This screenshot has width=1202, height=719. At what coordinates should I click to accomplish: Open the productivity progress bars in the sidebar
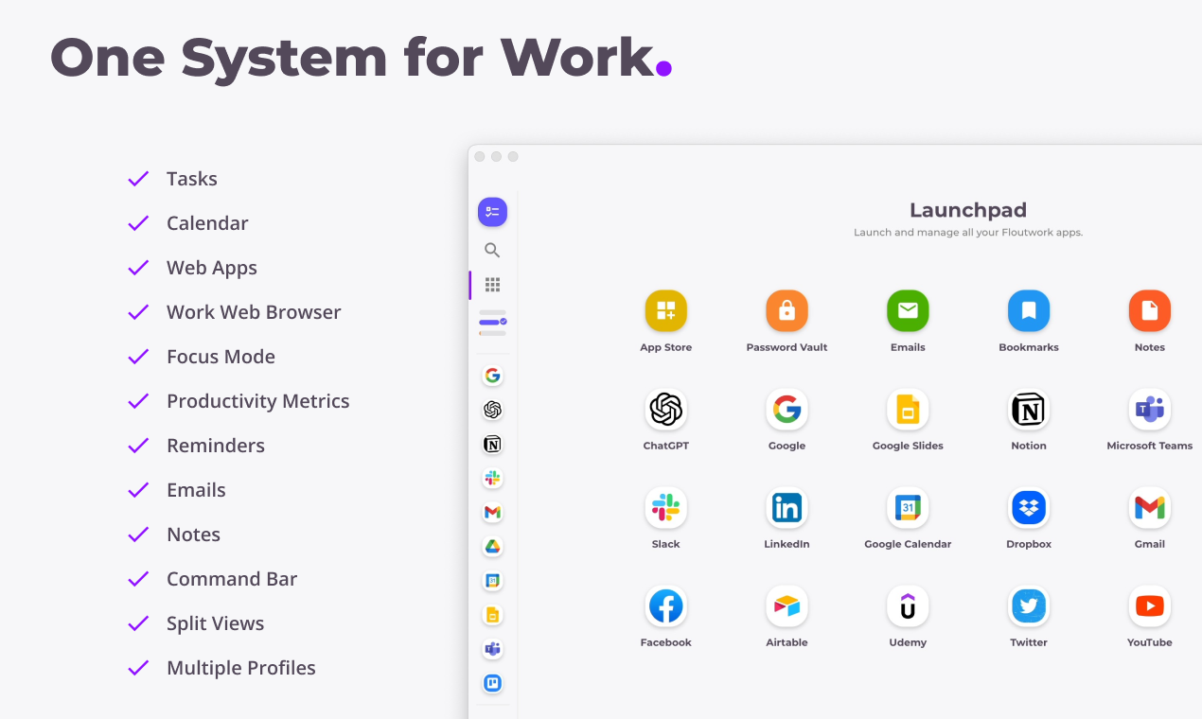click(x=492, y=323)
